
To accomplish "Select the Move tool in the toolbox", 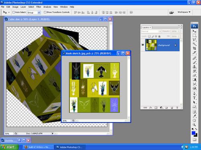I will click(194, 31).
